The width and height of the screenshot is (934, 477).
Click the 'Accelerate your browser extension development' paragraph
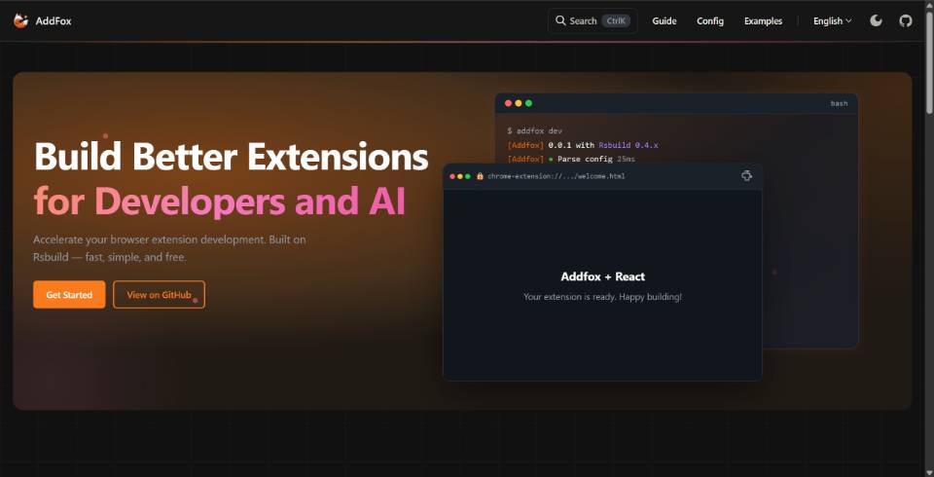(x=169, y=248)
